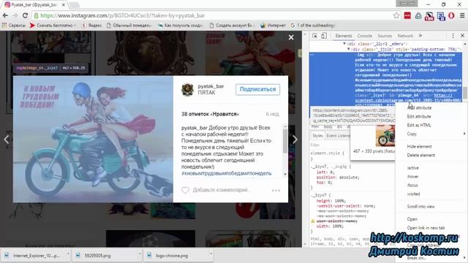
Task: Toggle the :active state option
Action: (x=412, y=167)
